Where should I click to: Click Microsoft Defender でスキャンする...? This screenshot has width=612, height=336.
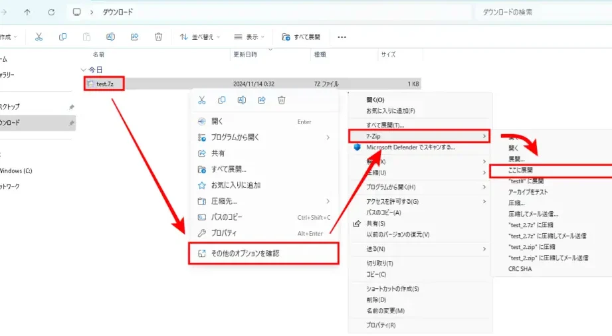pyautogui.click(x=410, y=147)
